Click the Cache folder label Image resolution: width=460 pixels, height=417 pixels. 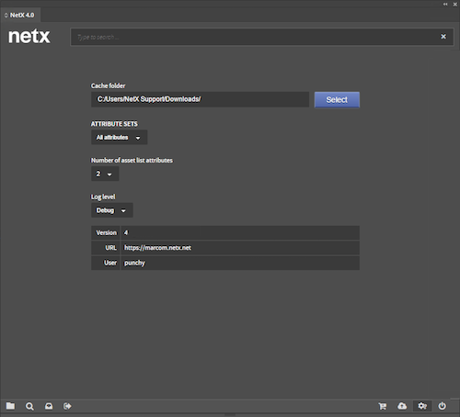coord(108,85)
